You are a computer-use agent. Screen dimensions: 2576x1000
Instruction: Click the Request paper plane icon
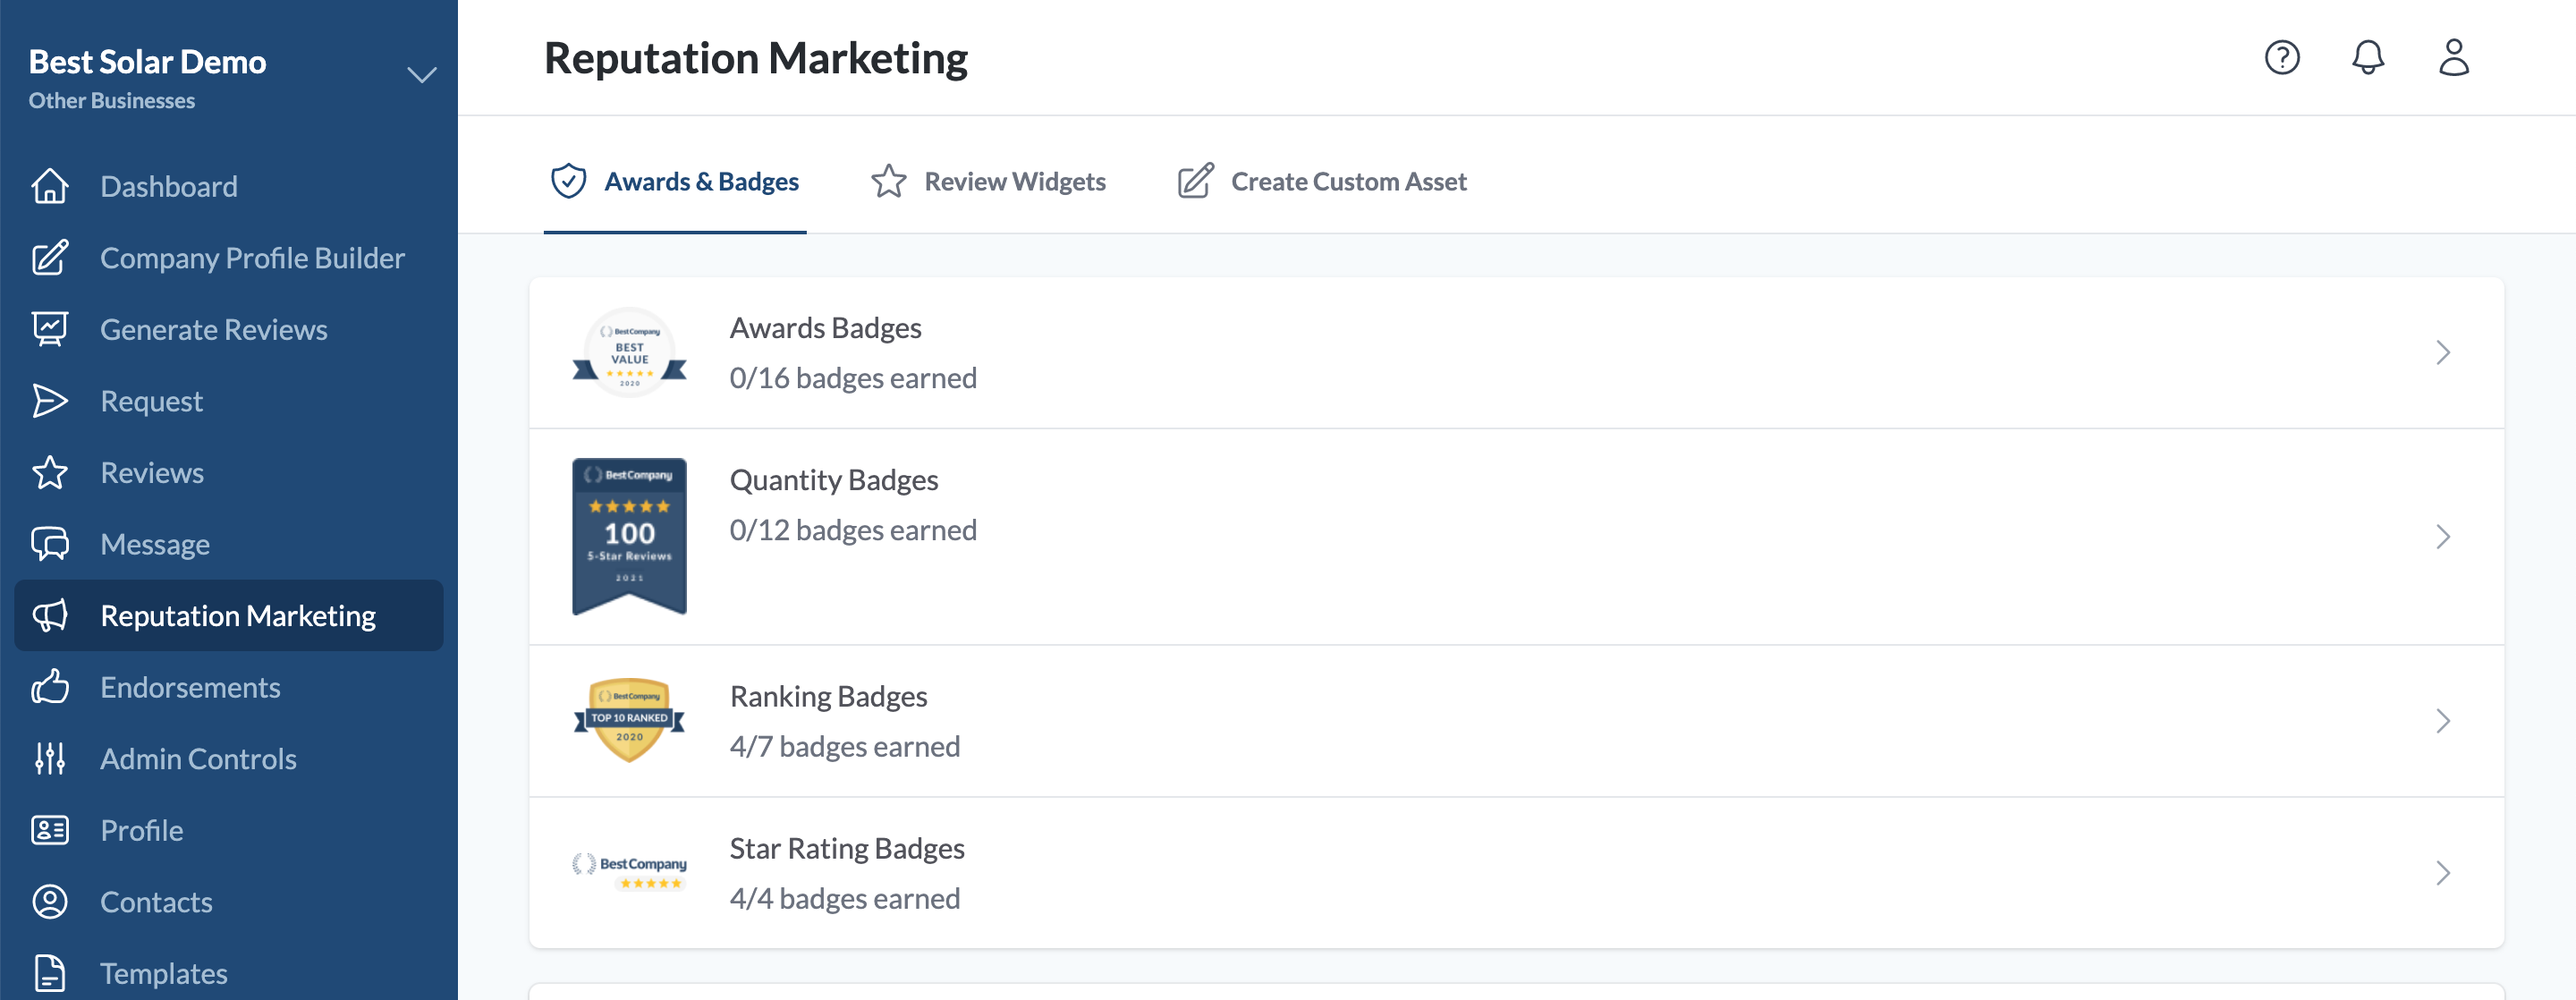[x=50, y=401]
